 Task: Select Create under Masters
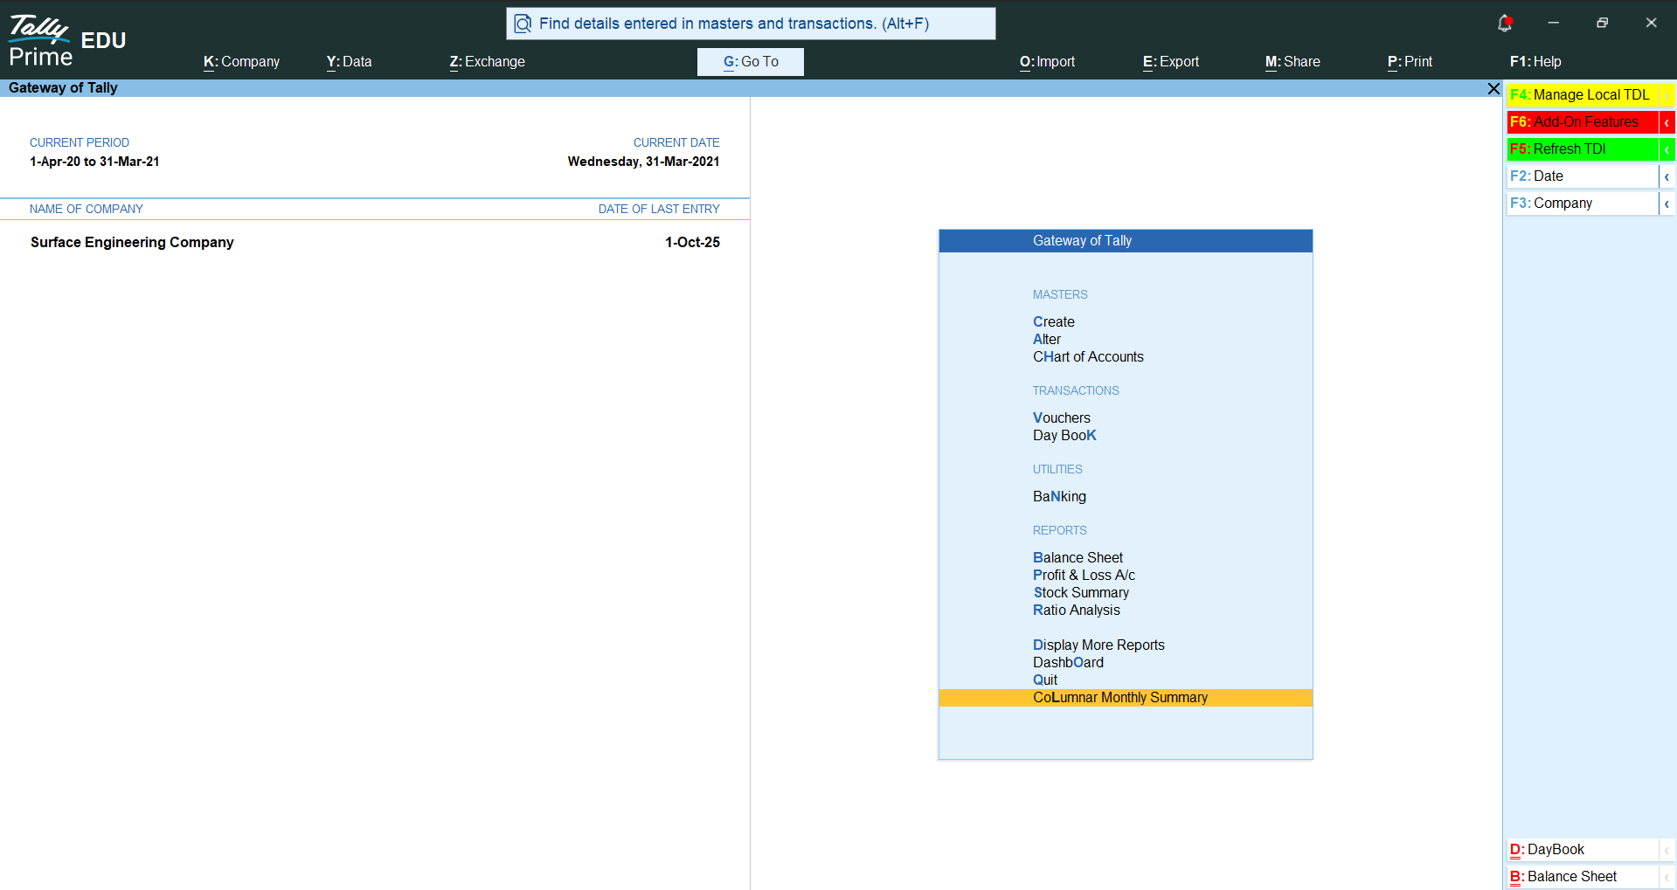[x=1053, y=322]
